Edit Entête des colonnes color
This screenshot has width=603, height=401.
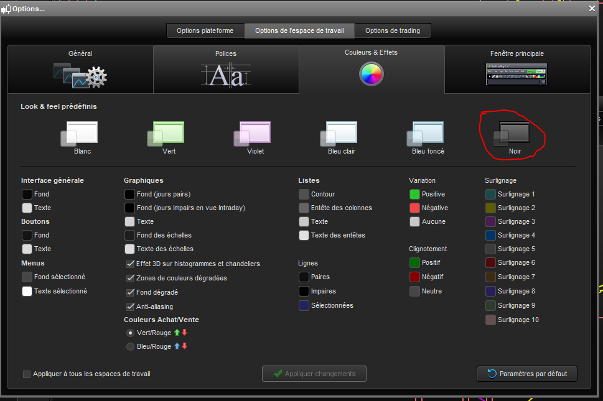click(304, 208)
